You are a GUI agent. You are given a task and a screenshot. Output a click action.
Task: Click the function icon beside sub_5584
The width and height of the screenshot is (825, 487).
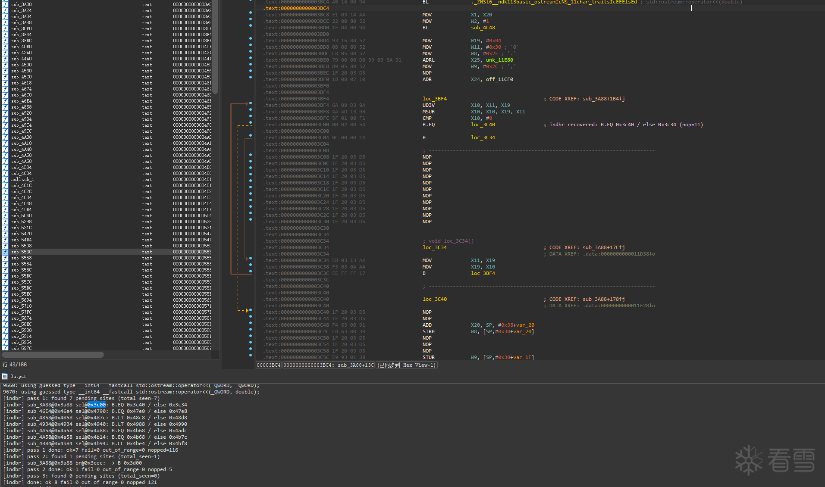tap(6, 264)
